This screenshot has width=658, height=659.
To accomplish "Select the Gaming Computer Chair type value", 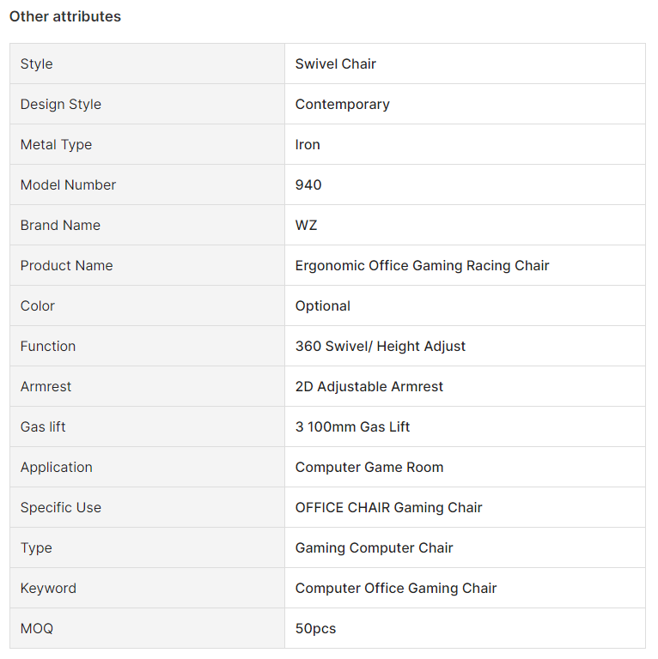I will (374, 548).
